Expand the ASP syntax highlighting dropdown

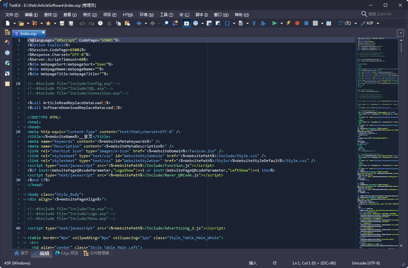pos(378,23)
